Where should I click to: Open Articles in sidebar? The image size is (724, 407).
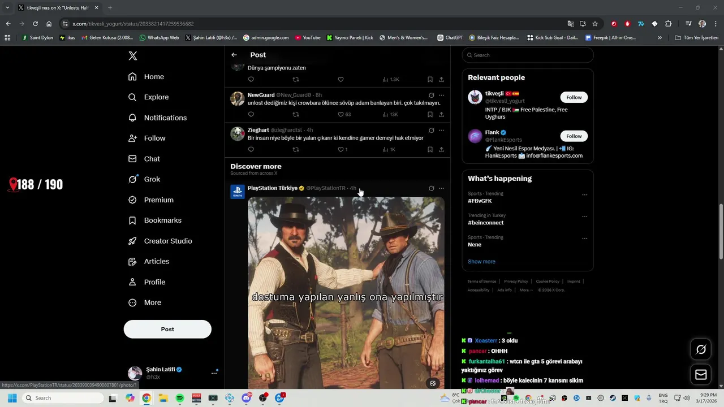149,262
